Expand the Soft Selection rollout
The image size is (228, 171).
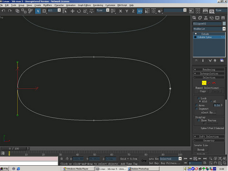tap(209, 136)
